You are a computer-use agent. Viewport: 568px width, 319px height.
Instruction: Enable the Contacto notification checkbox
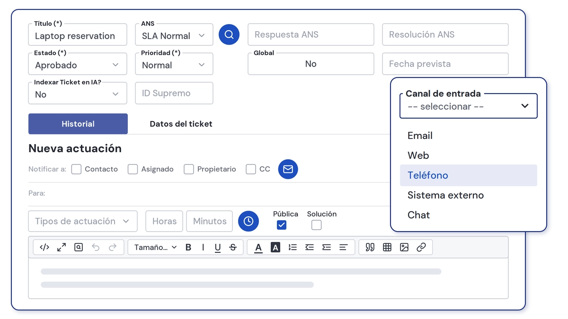pos(76,169)
